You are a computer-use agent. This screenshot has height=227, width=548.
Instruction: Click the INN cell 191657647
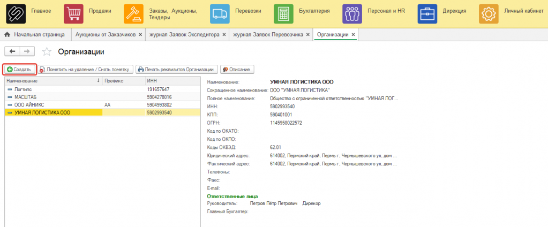(159, 89)
